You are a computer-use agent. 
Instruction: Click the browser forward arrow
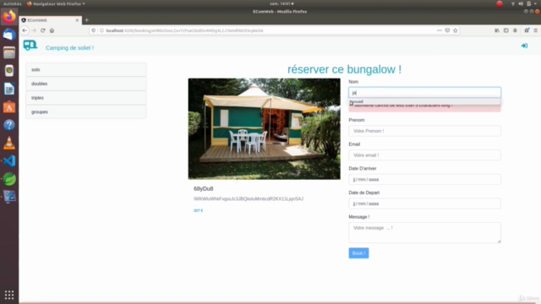(34, 30)
